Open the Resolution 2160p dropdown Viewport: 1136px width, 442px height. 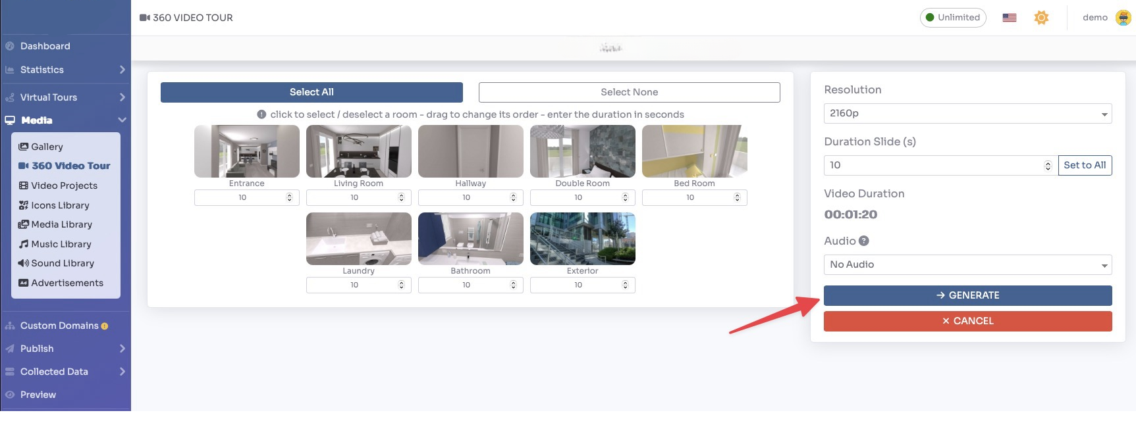click(x=967, y=113)
